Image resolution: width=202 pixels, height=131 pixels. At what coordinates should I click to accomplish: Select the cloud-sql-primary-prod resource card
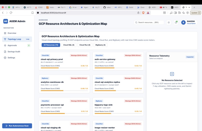(x=64, y=61)
